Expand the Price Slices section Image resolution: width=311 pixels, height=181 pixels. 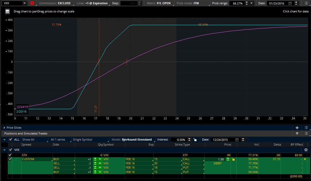pyautogui.click(x=4, y=128)
